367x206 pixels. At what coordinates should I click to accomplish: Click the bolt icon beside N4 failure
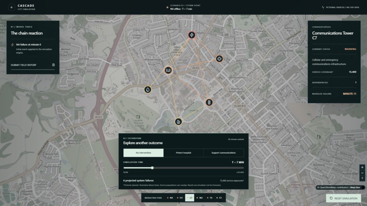(x=12, y=45)
